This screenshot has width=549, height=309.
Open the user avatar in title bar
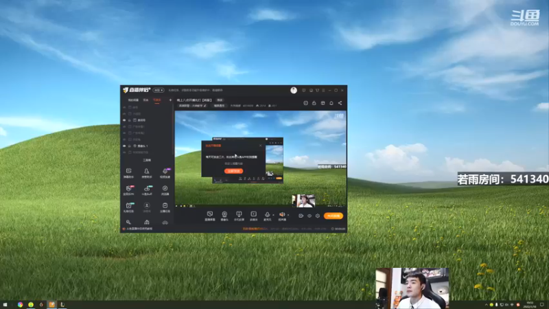[294, 91]
